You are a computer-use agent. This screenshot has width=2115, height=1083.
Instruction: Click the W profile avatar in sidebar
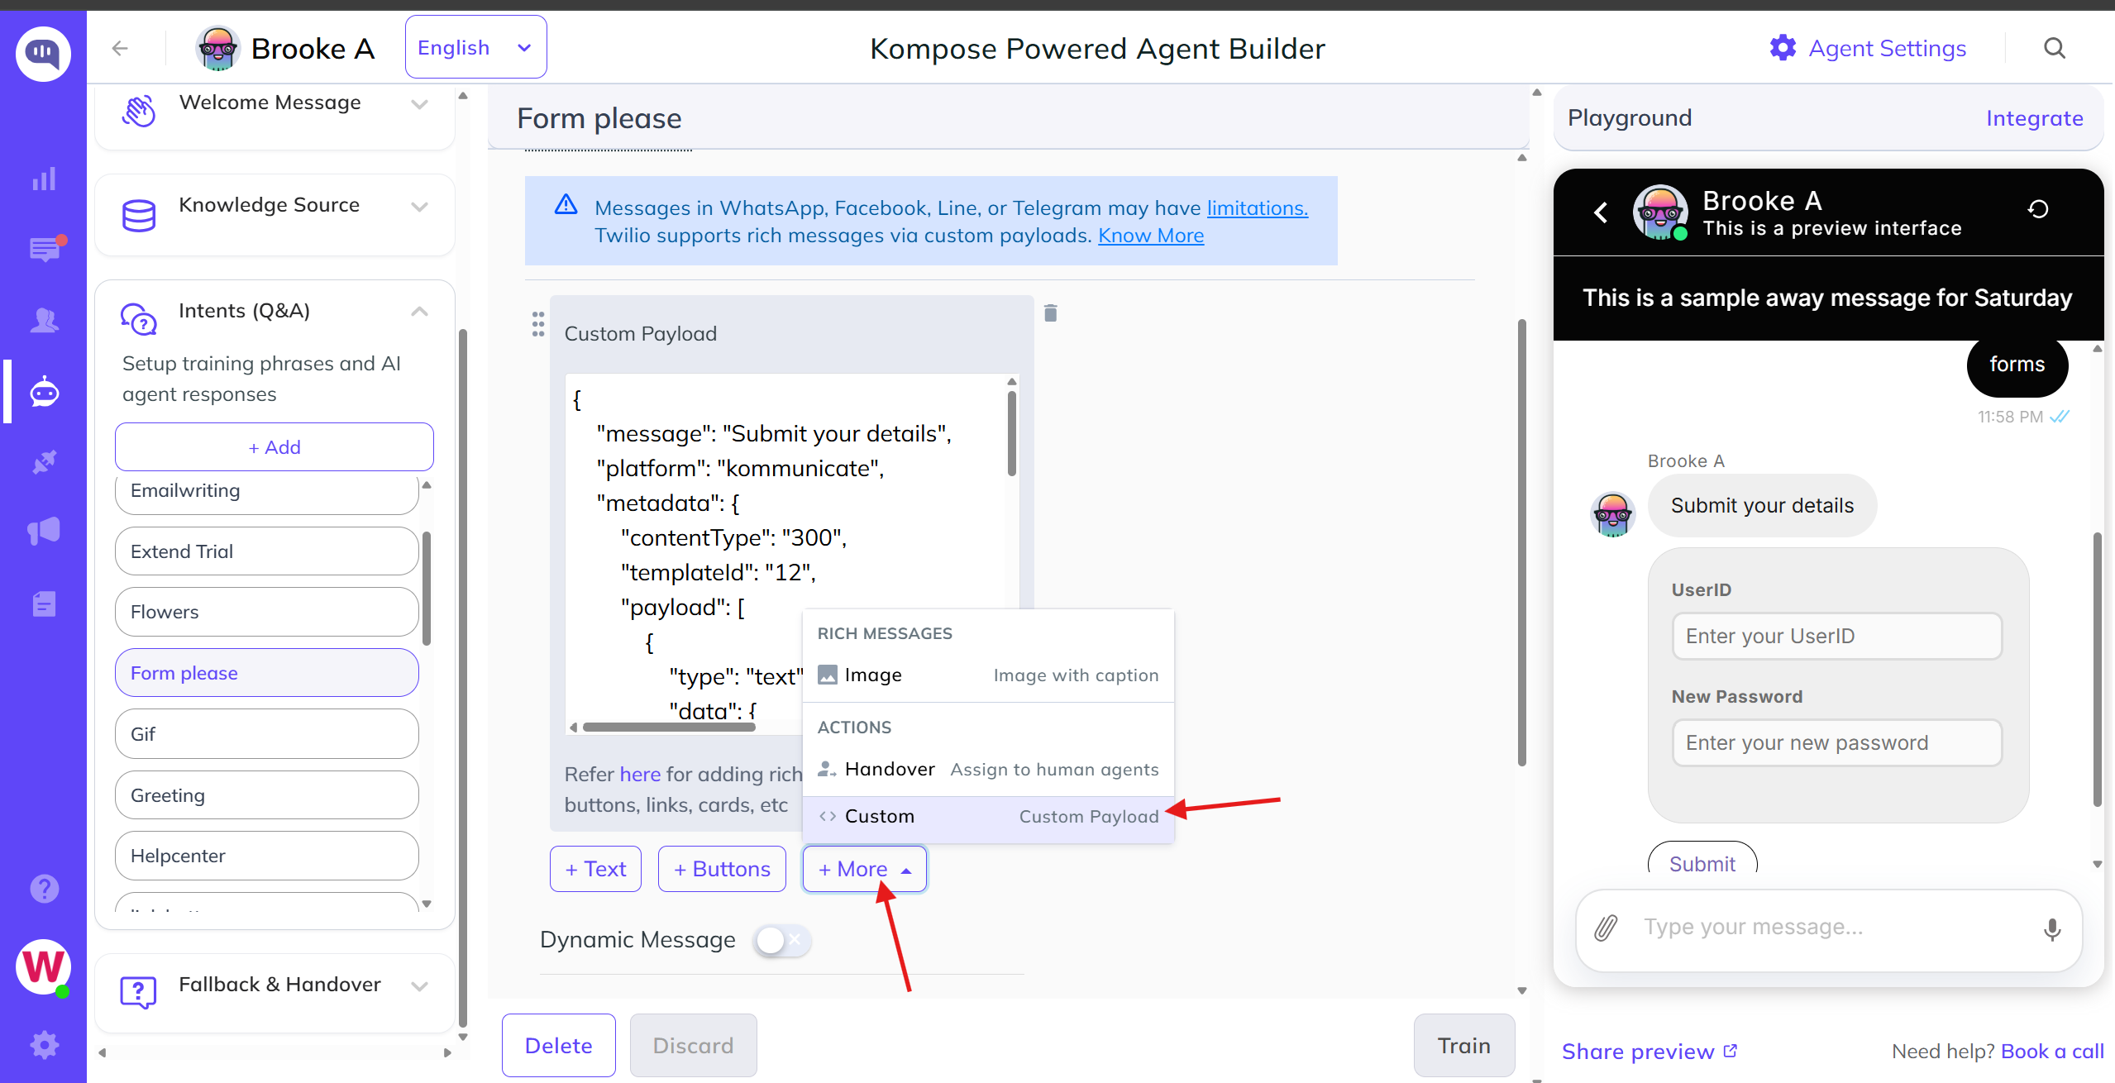pos(43,966)
